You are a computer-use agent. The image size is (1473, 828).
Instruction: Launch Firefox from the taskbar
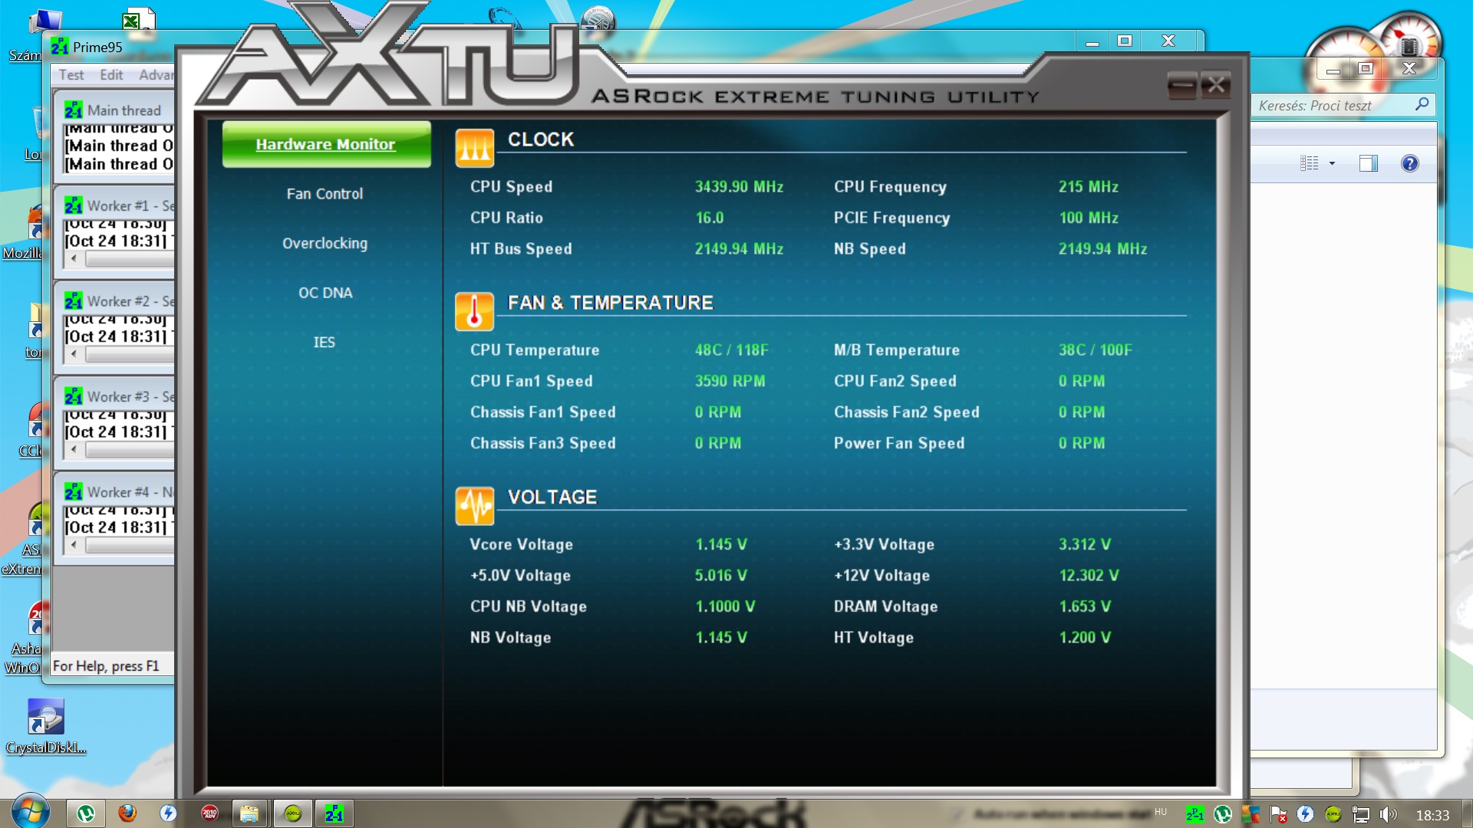click(127, 813)
